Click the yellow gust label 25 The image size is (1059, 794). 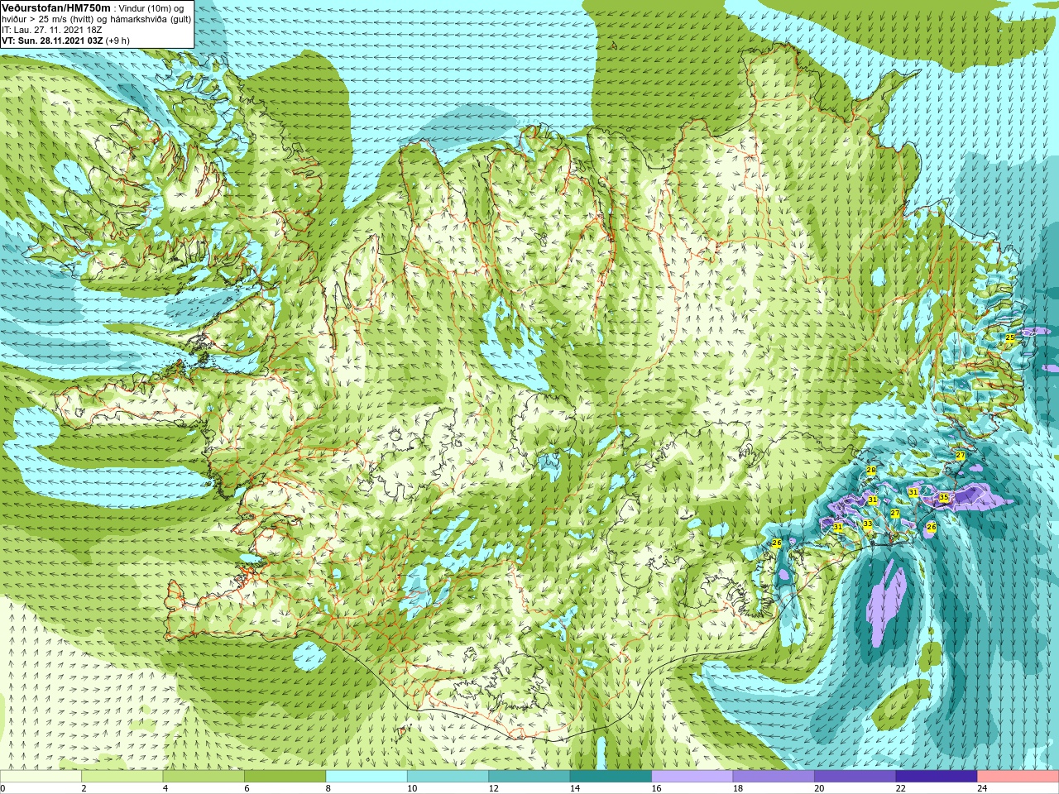(1010, 338)
